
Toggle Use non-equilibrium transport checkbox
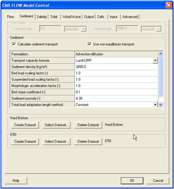tap(89, 44)
